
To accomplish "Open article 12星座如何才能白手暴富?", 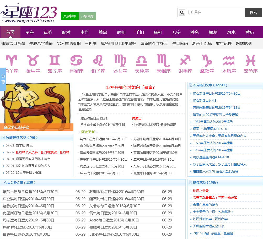I will [x=130, y=87].
